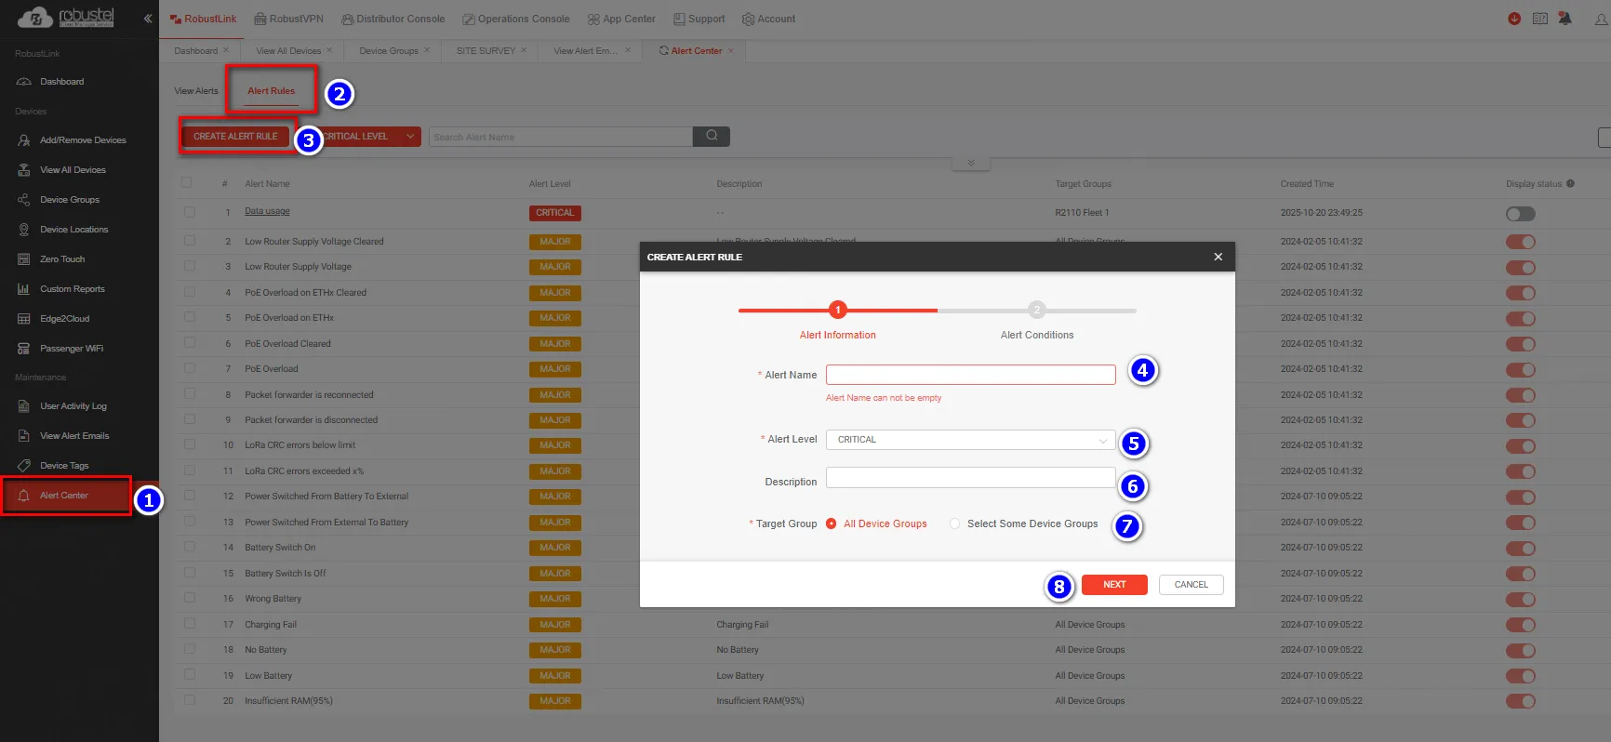Toggle display status for Data usage rule
Screen dimensions: 1611x742
pos(1520,214)
